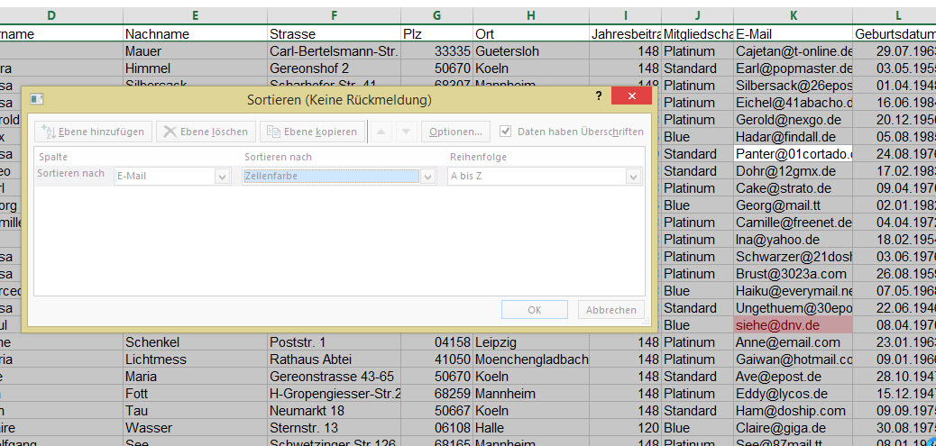Select column header F
The height and width of the screenshot is (446, 936).
(334, 15)
